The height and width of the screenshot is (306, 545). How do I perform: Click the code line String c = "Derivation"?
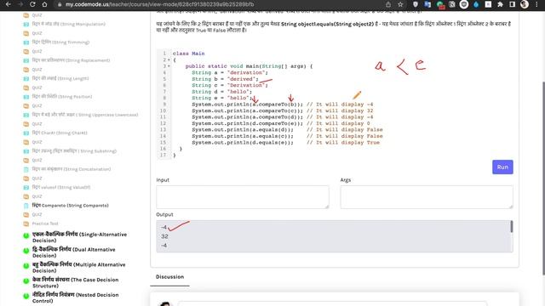230,85
